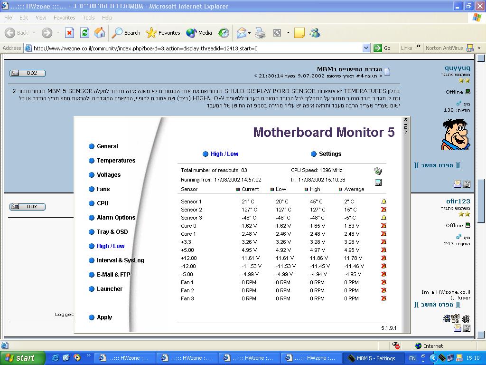Open user ofir123's profile link

458,201
